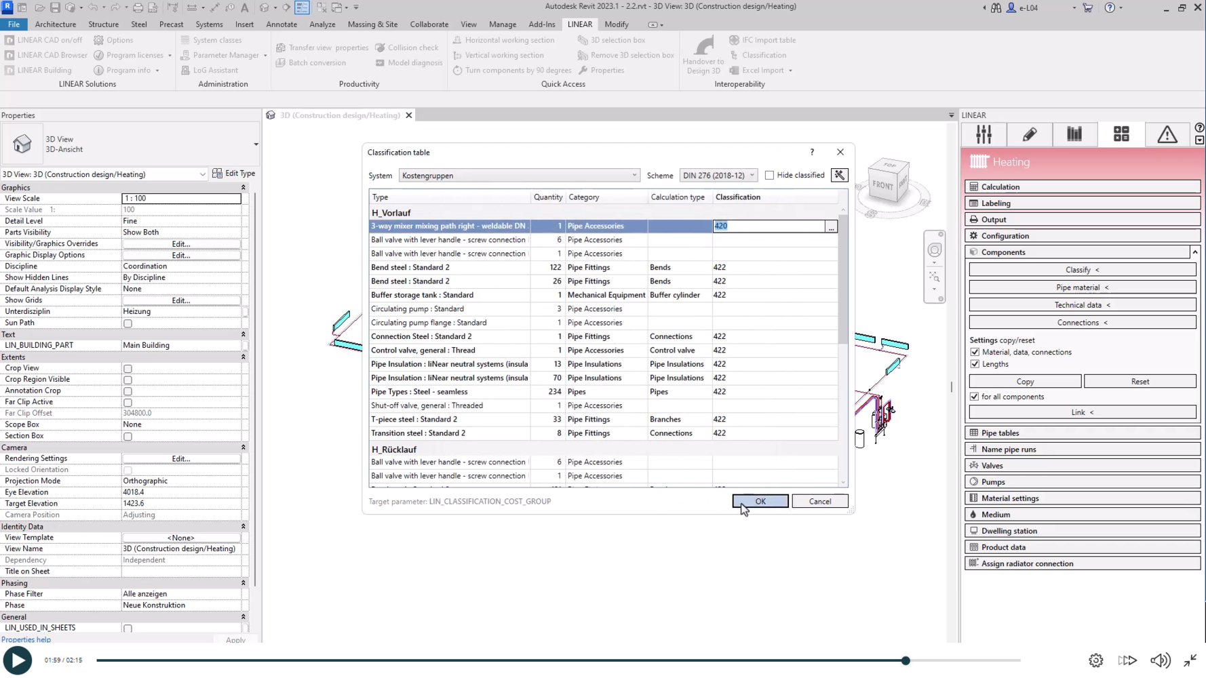This screenshot has width=1206, height=678.
Task: Confirm the Classification table with OK
Action: 760,501
